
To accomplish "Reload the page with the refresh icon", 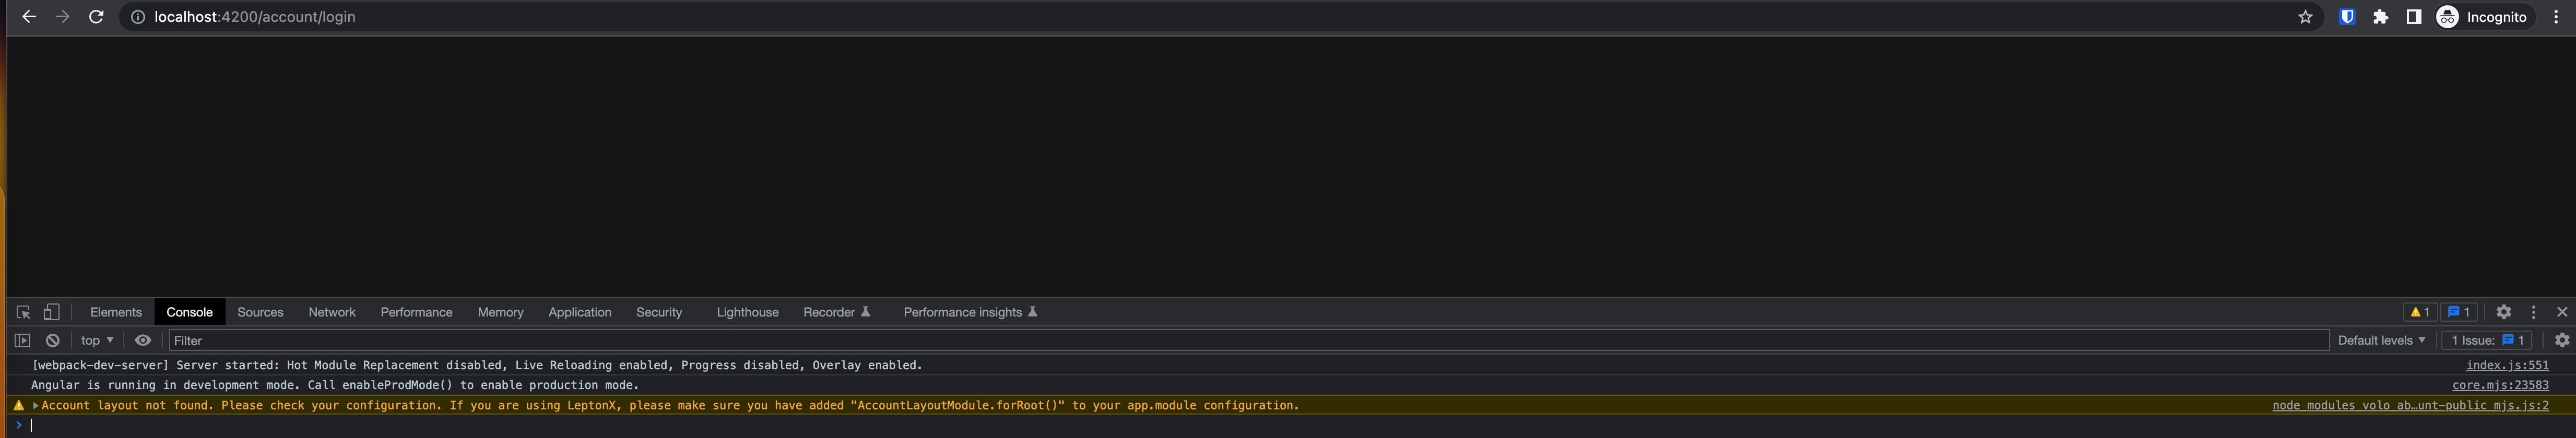I will [x=96, y=17].
